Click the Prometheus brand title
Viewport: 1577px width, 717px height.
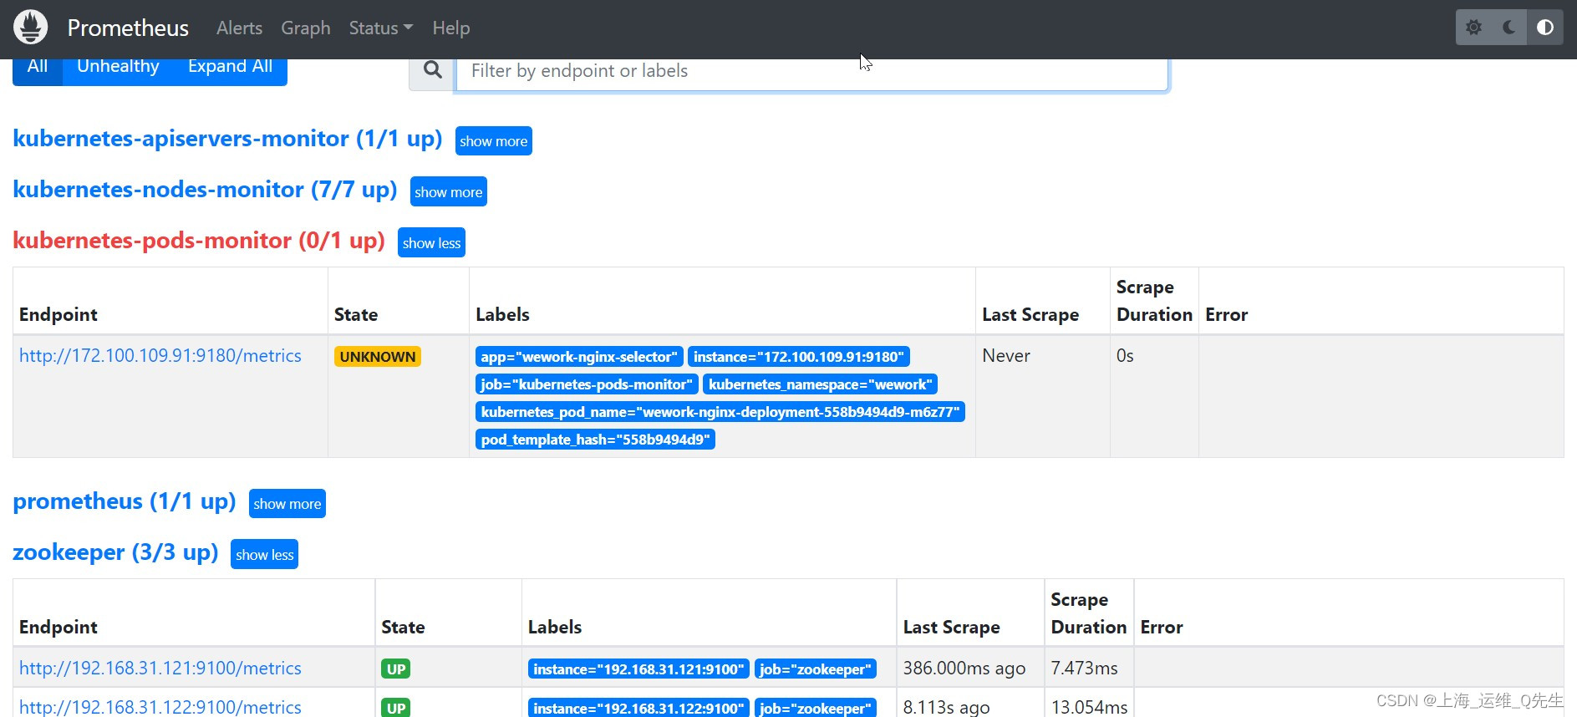pyautogui.click(x=128, y=28)
